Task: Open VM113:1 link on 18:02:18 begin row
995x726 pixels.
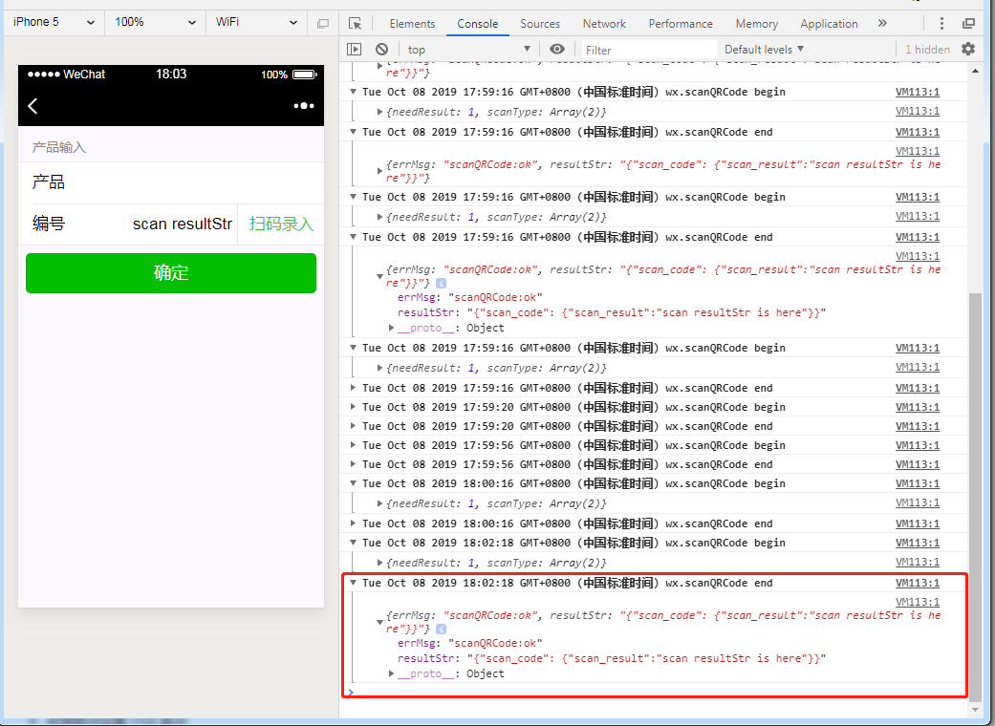Action: (918, 543)
